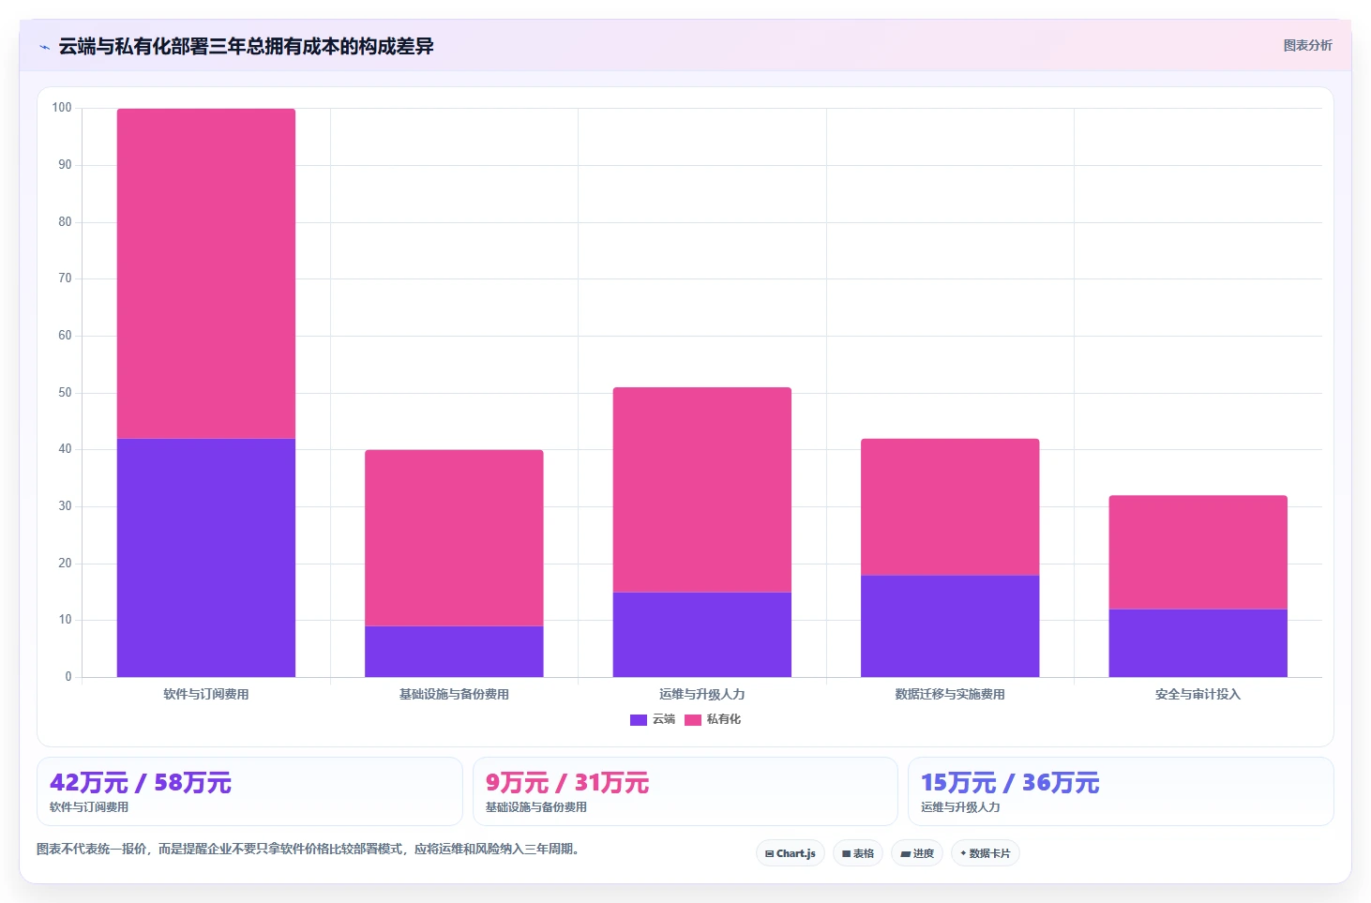The height and width of the screenshot is (903, 1371).
Task: Click the chart title 云端与私有化部署三年总拥有成本的构成差异
Action: pos(246,46)
